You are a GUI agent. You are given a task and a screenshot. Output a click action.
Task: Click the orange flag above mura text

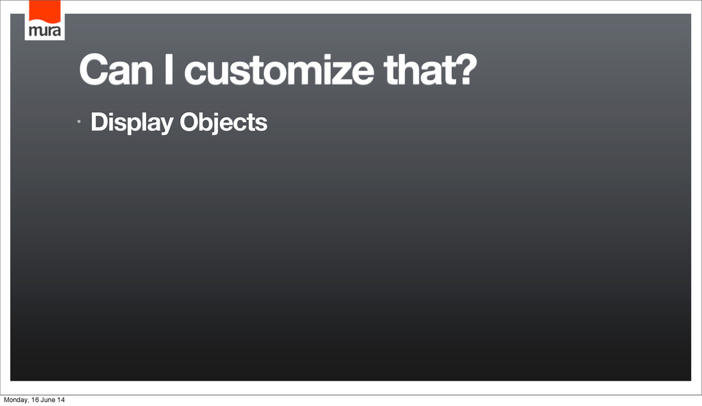[45, 11]
